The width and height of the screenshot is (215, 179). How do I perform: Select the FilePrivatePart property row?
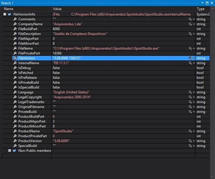106,53
